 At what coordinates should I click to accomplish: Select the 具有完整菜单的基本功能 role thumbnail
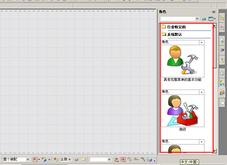tap(183, 61)
